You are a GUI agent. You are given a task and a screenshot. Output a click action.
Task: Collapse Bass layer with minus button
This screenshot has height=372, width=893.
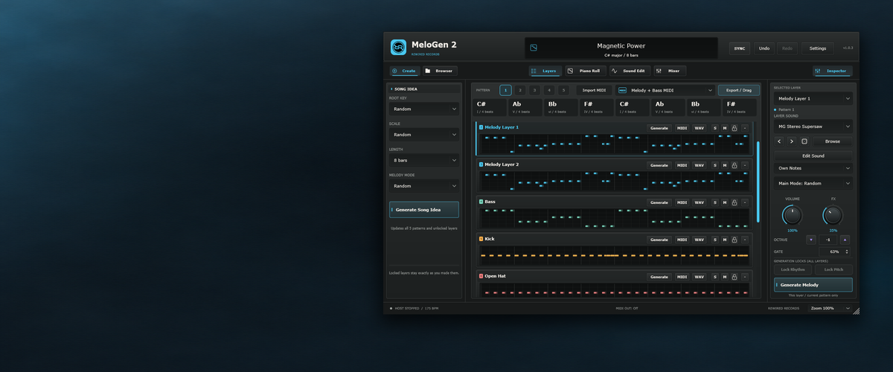pyautogui.click(x=745, y=202)
